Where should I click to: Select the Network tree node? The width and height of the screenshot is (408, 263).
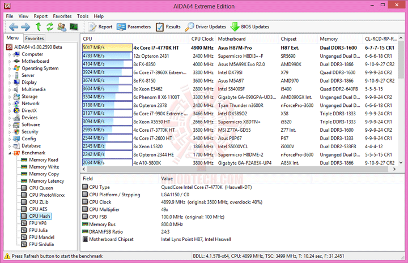[x=31, y=104]
